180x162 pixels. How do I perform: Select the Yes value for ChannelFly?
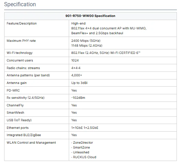(74, 105)
